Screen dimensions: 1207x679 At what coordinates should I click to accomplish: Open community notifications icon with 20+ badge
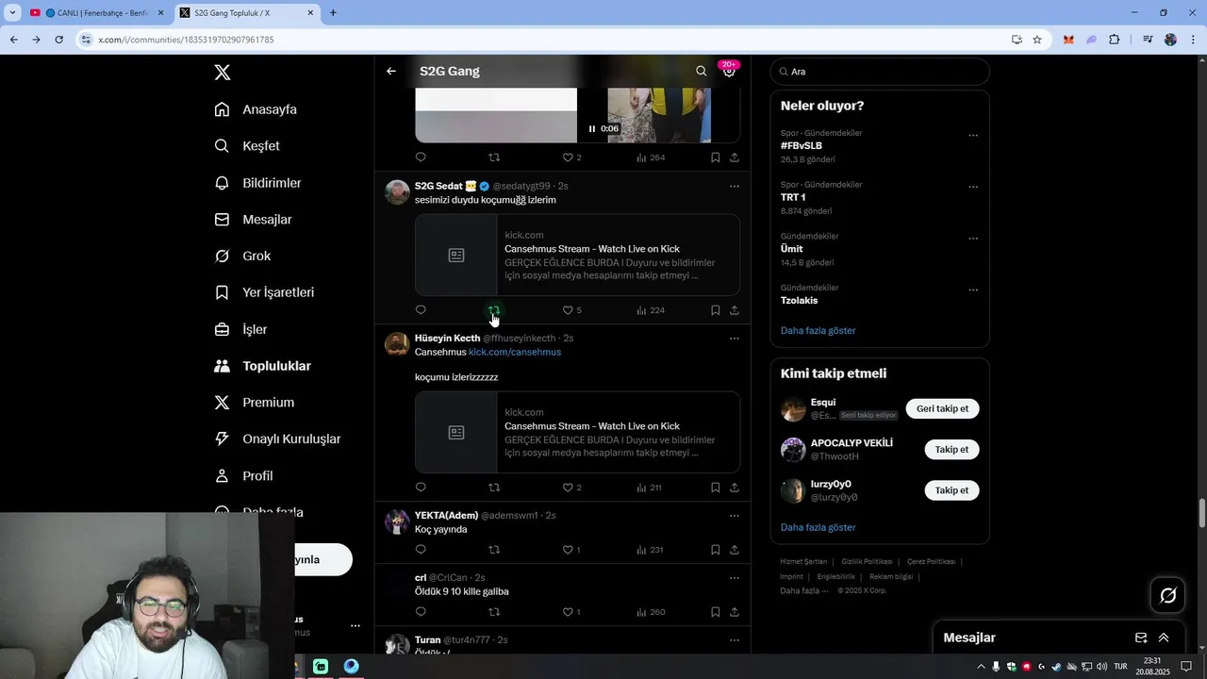(x=729, y=71)
